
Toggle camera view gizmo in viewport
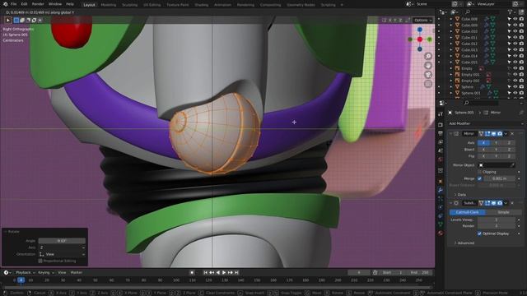click(428, 75)
